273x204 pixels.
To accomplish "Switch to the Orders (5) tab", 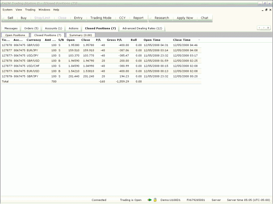I will tap(31, 28).
